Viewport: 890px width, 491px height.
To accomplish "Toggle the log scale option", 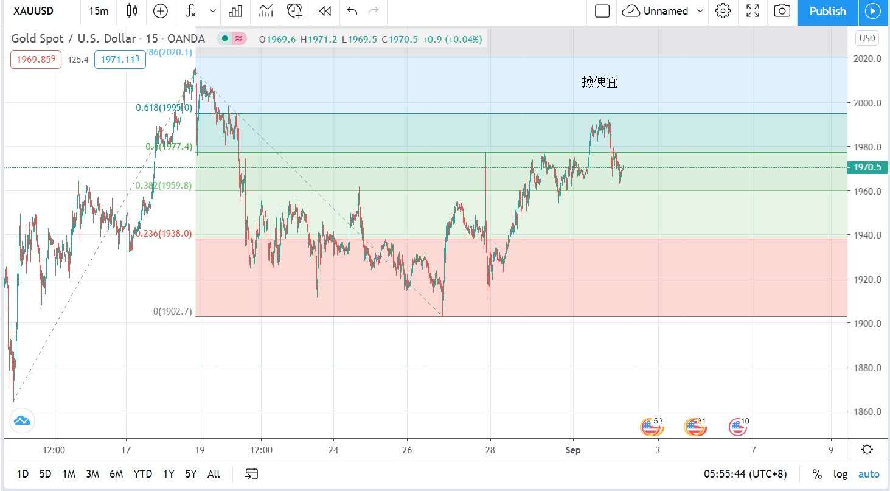I will [x=840, y=474].
